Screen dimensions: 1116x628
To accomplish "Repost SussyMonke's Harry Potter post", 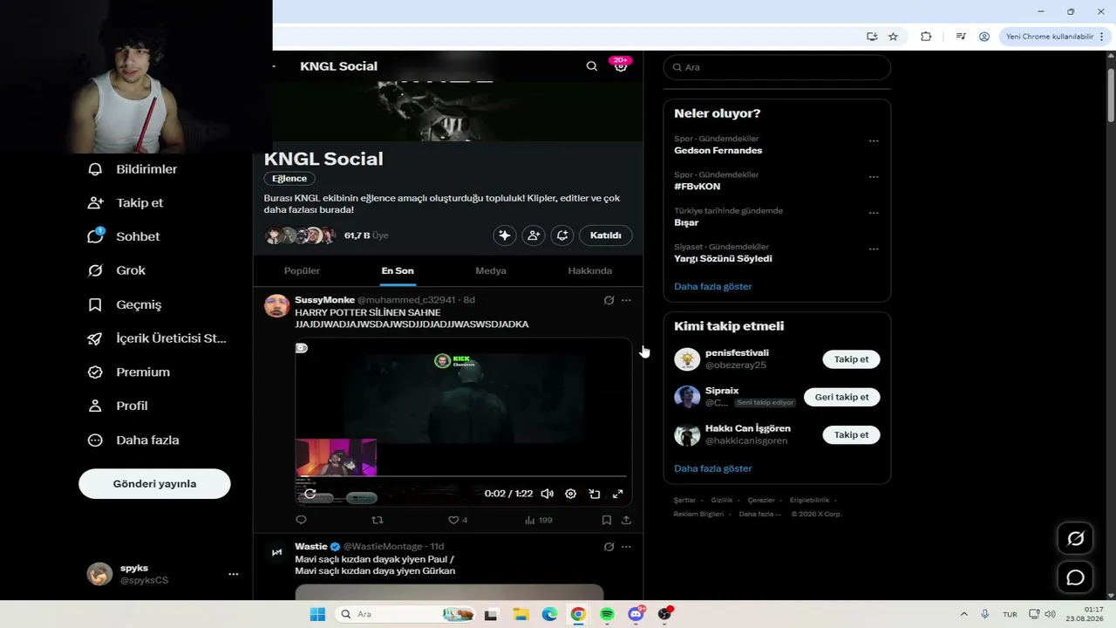I will [378, 520].
